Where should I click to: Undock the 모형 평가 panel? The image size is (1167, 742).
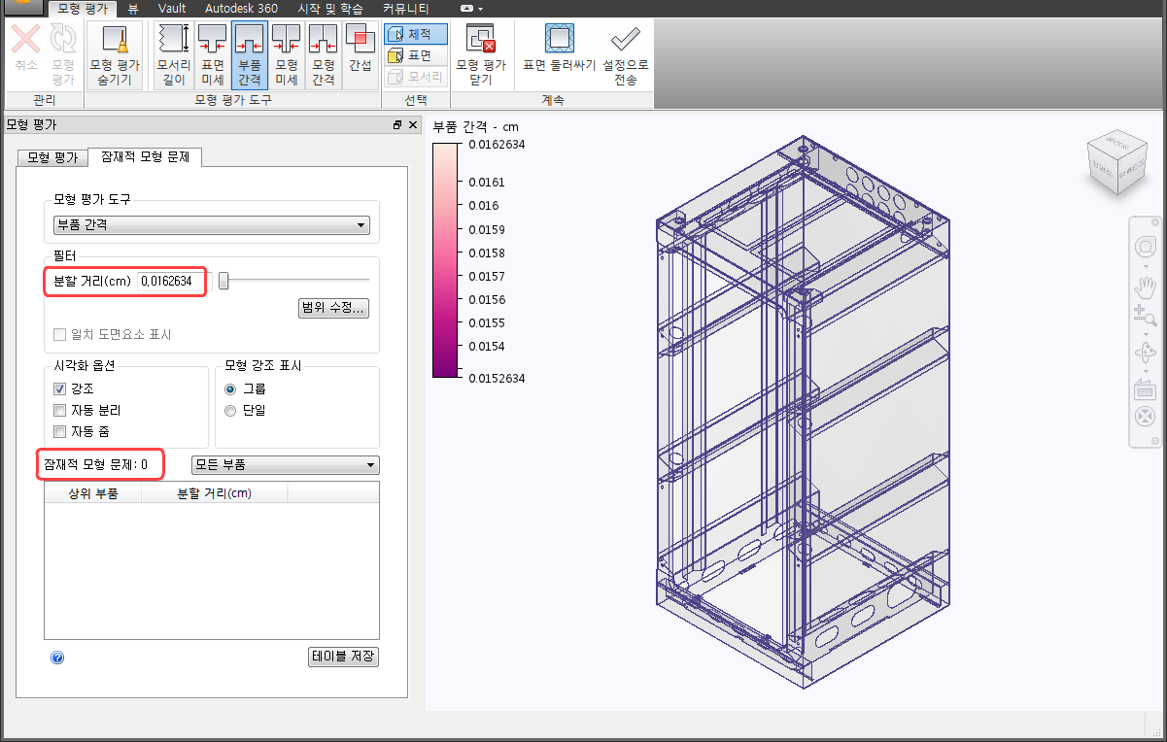point(397,125)
